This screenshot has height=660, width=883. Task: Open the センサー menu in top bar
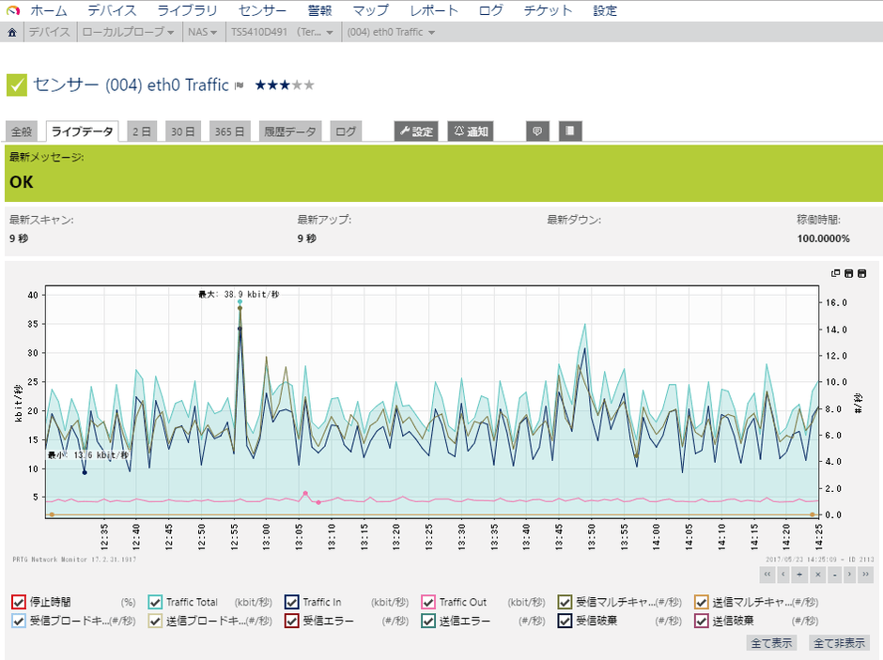click(263, 10)
